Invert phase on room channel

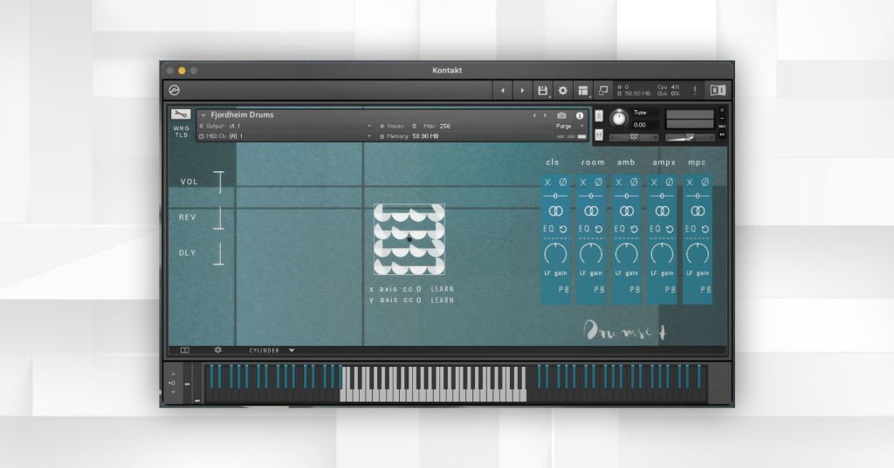tap(598, 182)
